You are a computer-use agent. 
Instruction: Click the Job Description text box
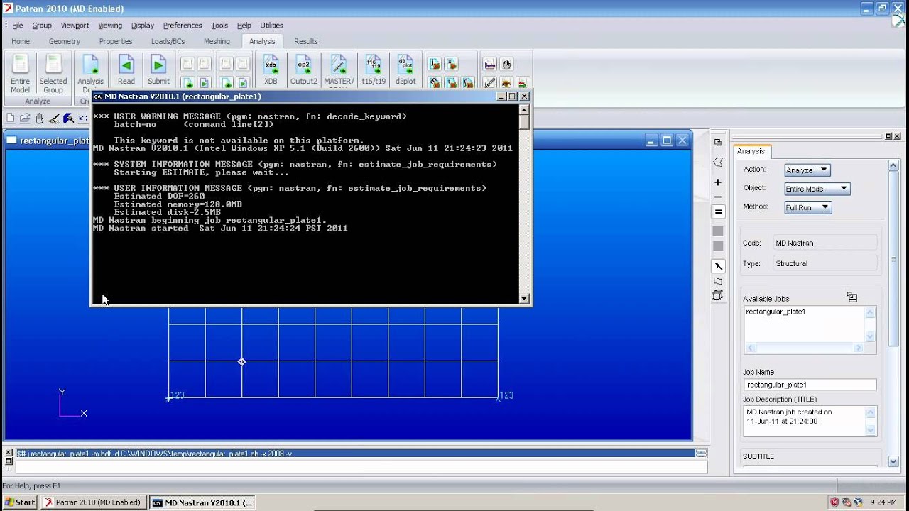810,421
